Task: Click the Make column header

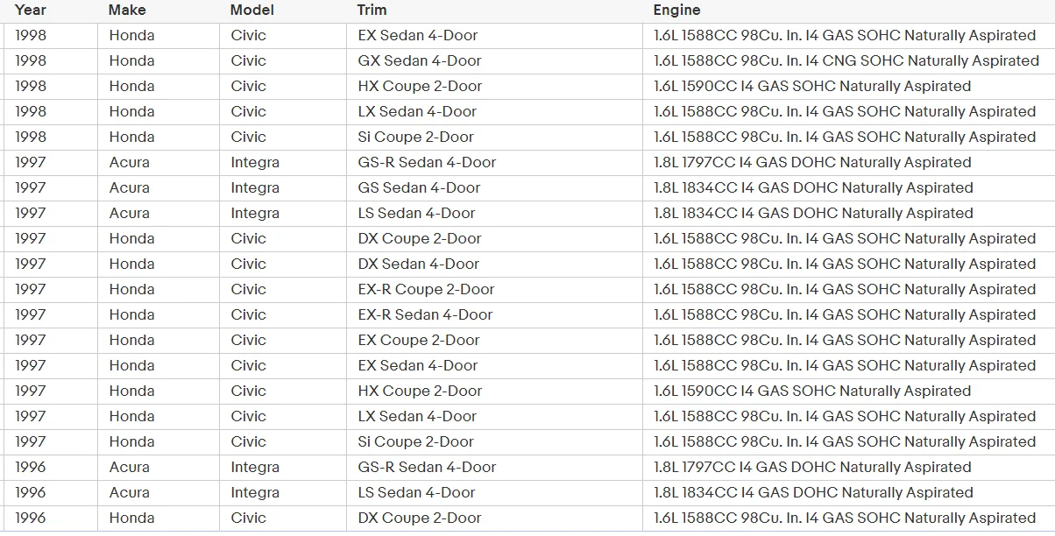Action: (x=127, y=11)
